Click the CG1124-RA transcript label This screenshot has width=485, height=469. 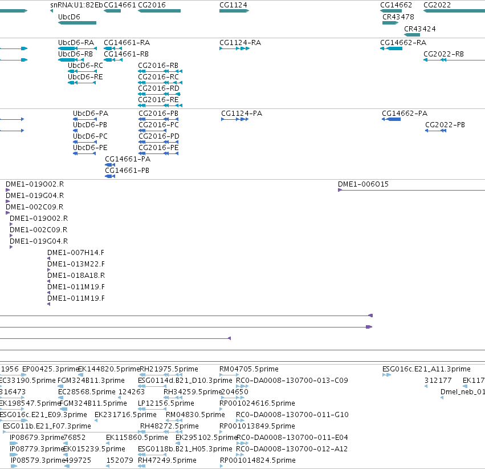pos(240,43)
